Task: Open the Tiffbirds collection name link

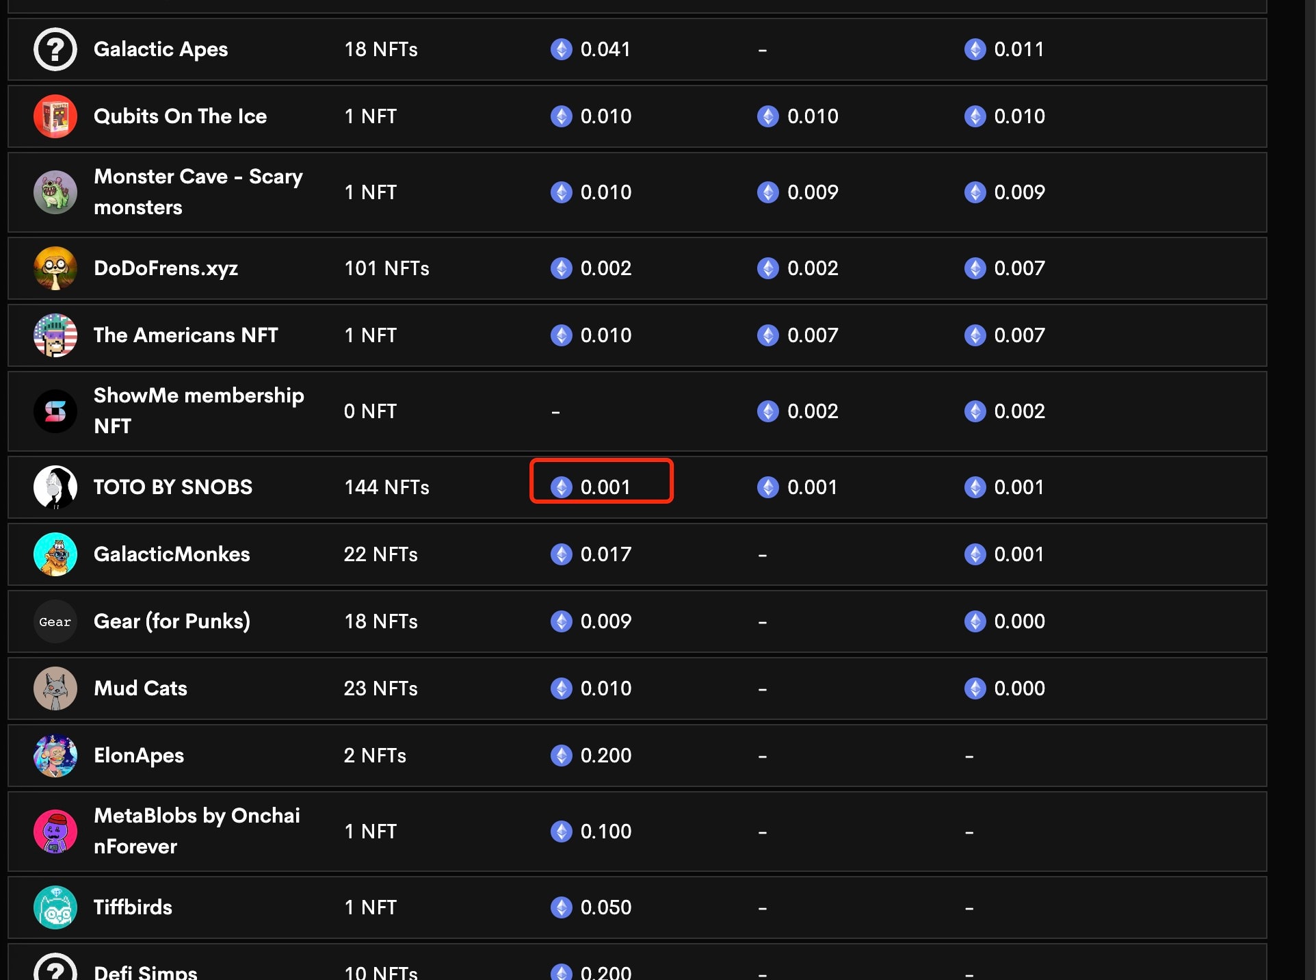Action: tap(133, 907)
